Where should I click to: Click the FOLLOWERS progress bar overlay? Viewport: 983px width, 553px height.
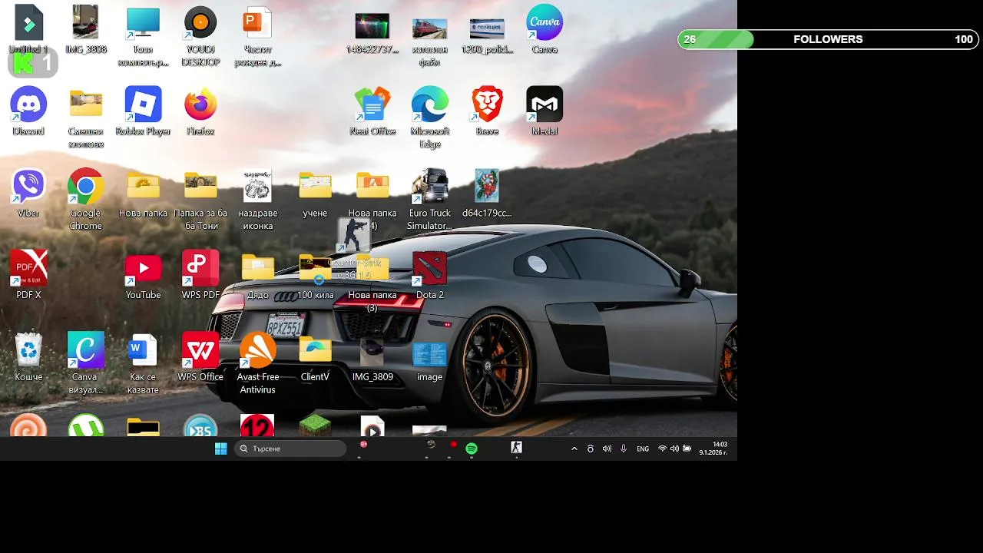[x=829, y=39]
